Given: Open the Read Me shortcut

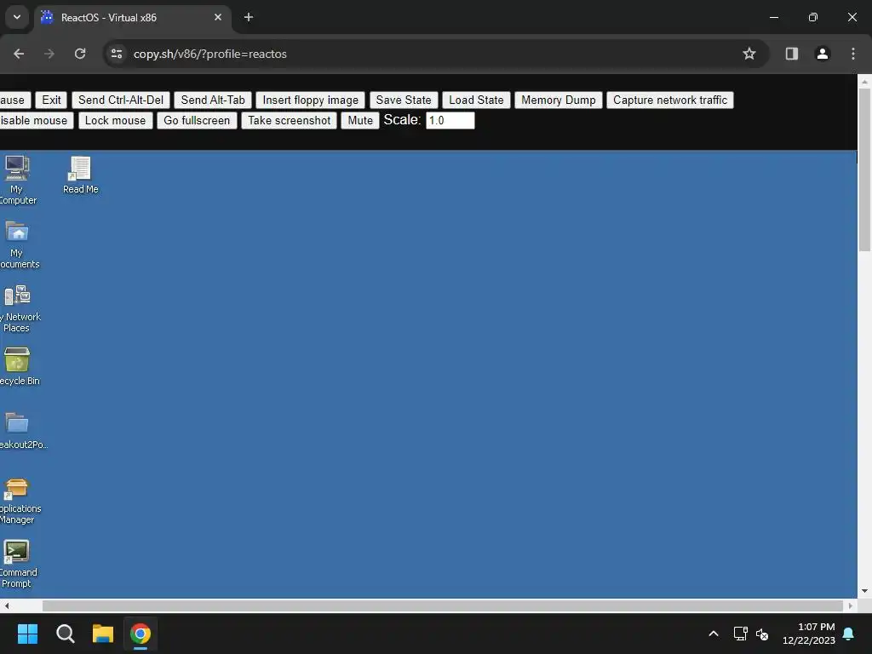Looking at the screenshot, I should coord(80,175).
